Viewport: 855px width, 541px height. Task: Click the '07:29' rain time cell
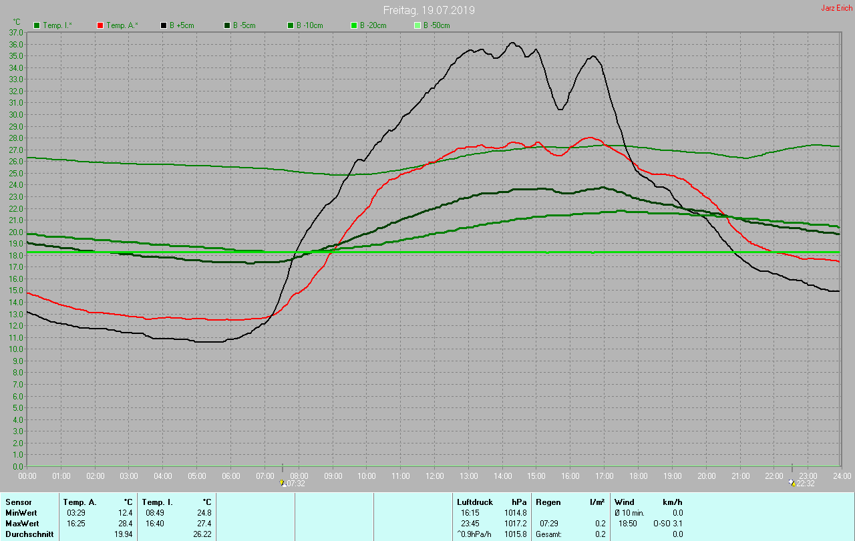coord(549,524)
